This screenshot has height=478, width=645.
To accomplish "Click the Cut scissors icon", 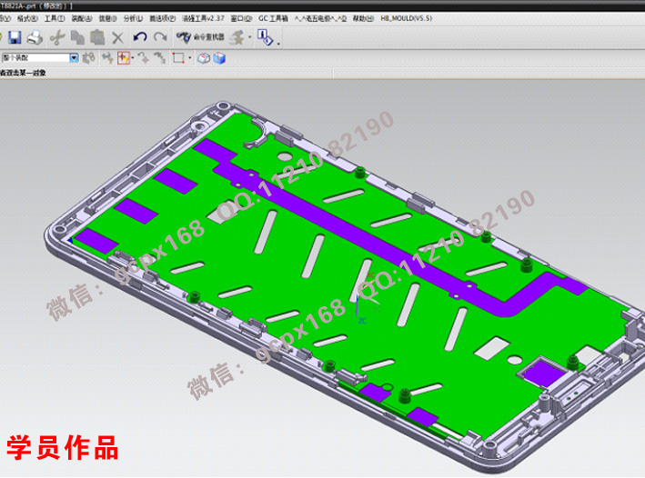I will (x=57, y=37).
